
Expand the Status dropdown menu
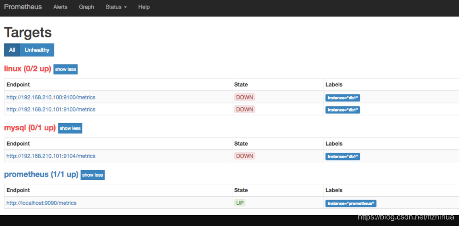pos(116,7)
